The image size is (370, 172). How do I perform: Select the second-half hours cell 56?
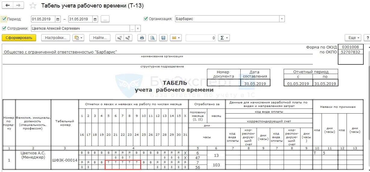(198, 167)
